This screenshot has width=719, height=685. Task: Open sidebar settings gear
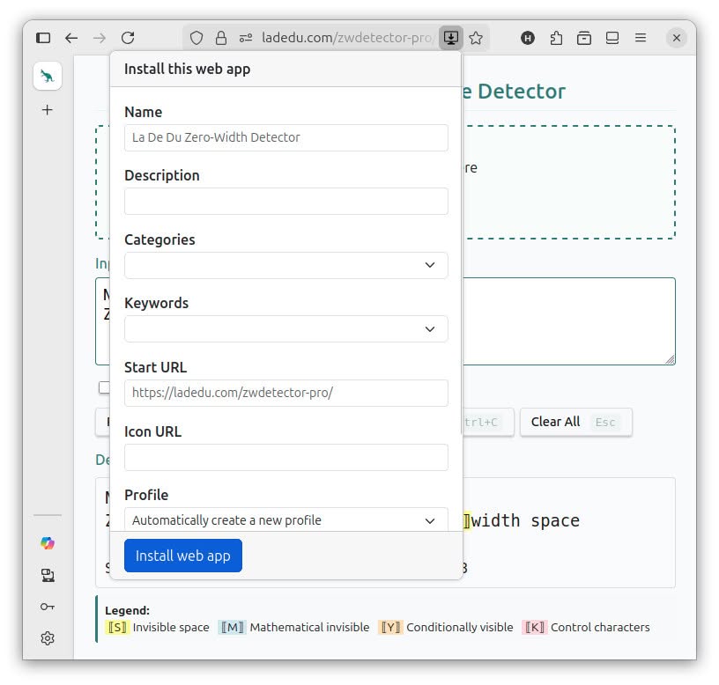click(x=48, y=638)
